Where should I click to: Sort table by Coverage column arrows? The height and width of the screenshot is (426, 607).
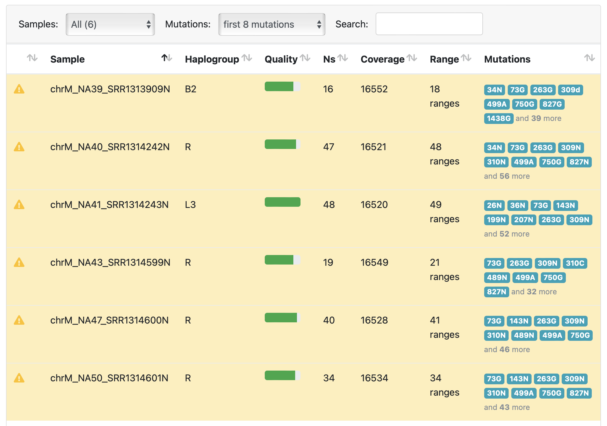click(x=412, y=58)
